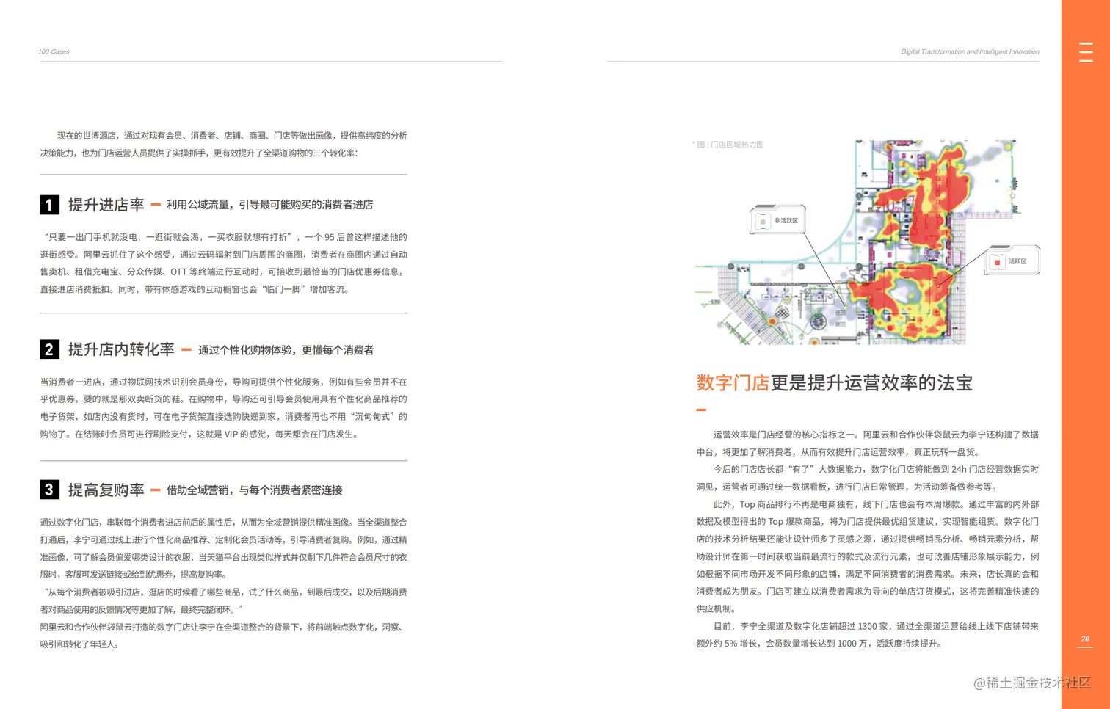Viewport: 1110px width, 709px height.
Task: Click the black numbered badge 3 beside 提高复购率
Action: (49, 490)
